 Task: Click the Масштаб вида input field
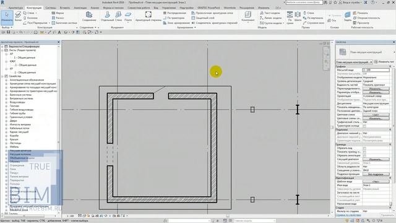(376, 70)
